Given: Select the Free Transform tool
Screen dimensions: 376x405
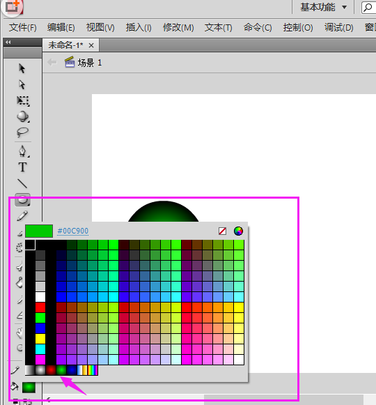Looking at the screenshot, I should (23, 101).
